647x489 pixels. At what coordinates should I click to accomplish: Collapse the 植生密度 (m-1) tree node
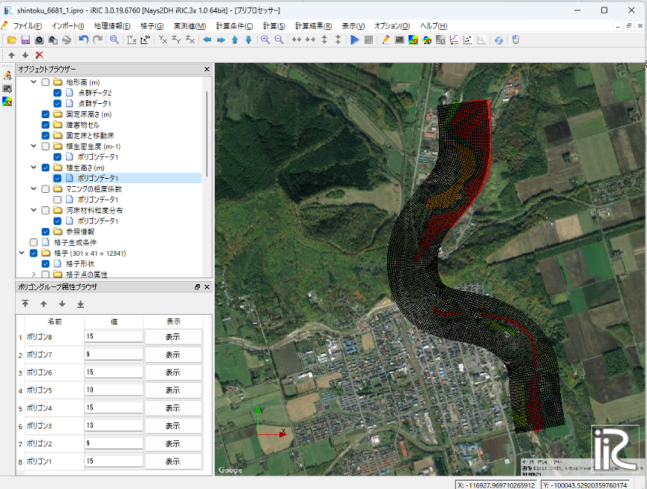[34, 147]
